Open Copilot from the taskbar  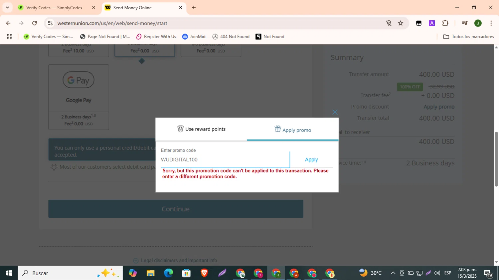click(x=133, y=273)
